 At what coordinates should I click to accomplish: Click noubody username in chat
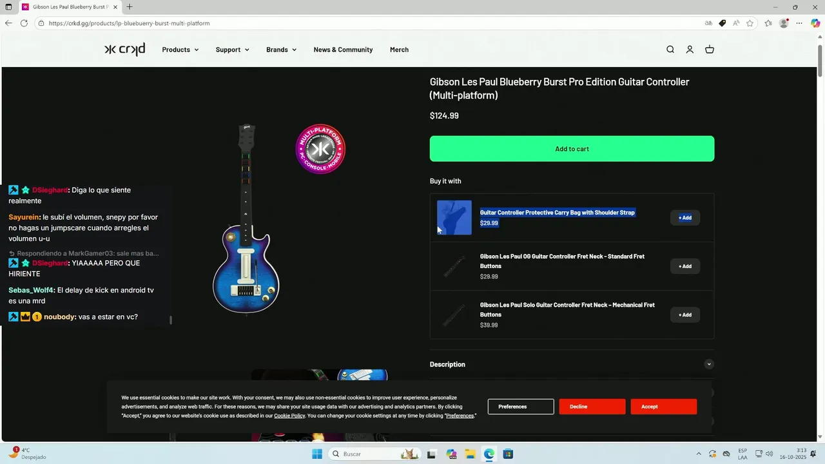60,317
